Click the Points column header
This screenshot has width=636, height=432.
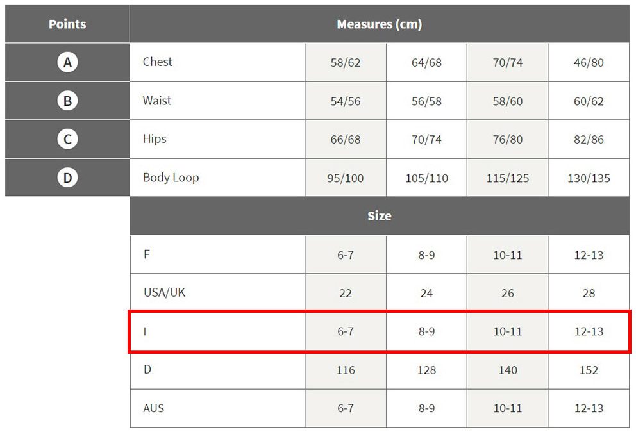pos(67,24)
